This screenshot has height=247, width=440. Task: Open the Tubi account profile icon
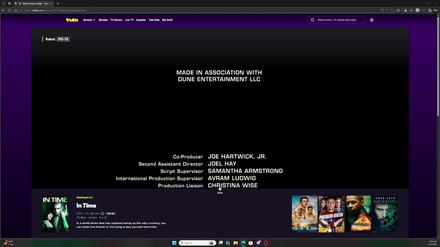click(372, 20)
